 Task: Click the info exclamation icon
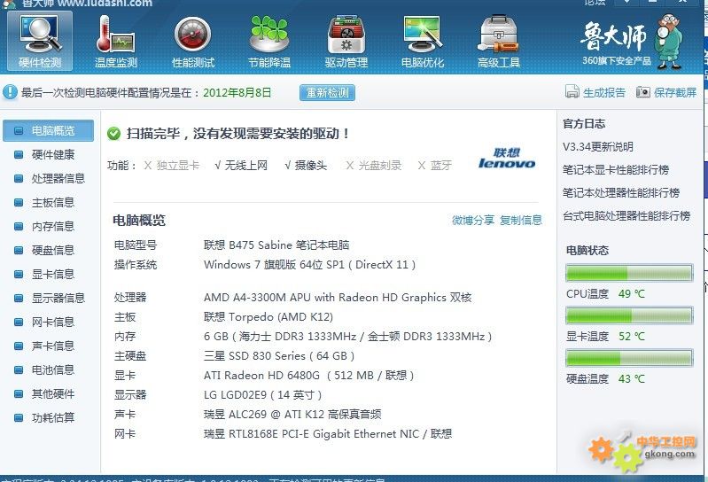tap(10, 92)
